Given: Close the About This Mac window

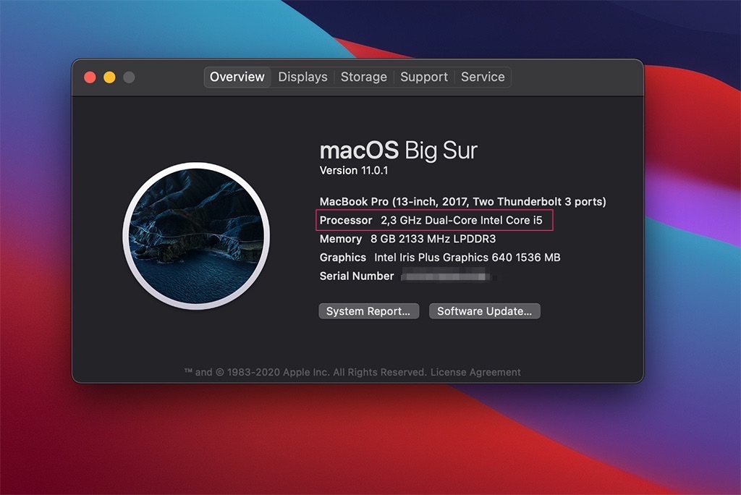Looking at the screenshot, I should coord(90,77).
